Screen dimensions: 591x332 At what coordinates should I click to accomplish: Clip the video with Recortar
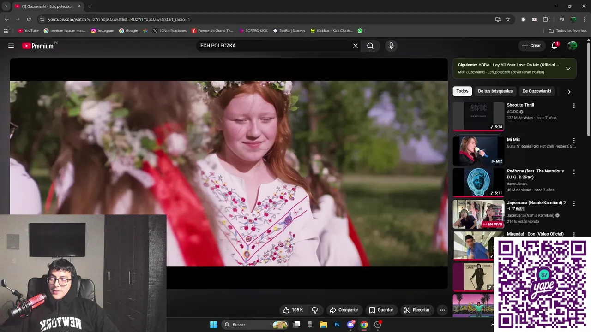click(x=416, y=310)
